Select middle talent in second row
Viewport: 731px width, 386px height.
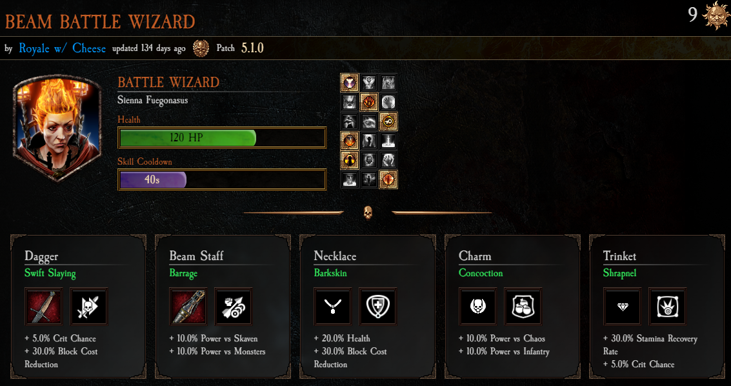369,101
